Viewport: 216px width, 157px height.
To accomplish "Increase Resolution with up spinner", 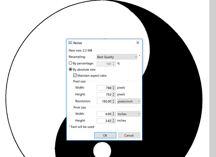I will pyautogui.click(x=114, y=100).
